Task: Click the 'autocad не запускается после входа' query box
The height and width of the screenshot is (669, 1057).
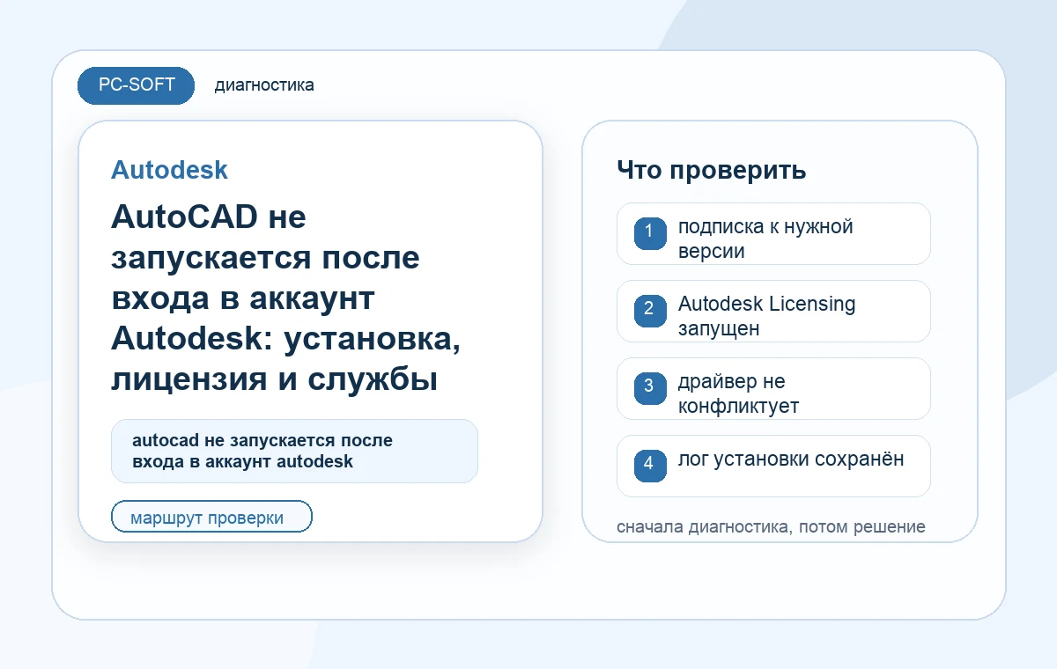Action: click(x=294, y=451)
